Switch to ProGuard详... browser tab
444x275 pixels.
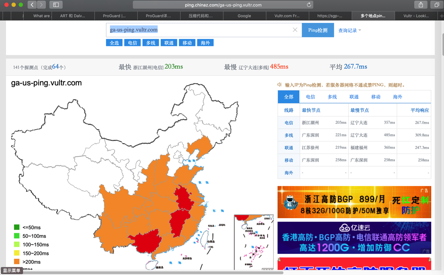click(159, 16)
